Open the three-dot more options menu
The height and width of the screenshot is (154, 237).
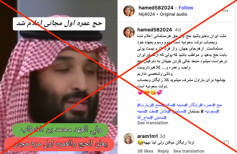point(225,11)
